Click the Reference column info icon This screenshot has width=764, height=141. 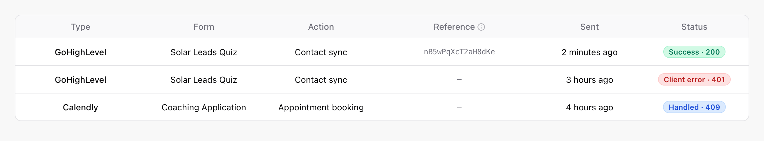click(x=481, y=27)
